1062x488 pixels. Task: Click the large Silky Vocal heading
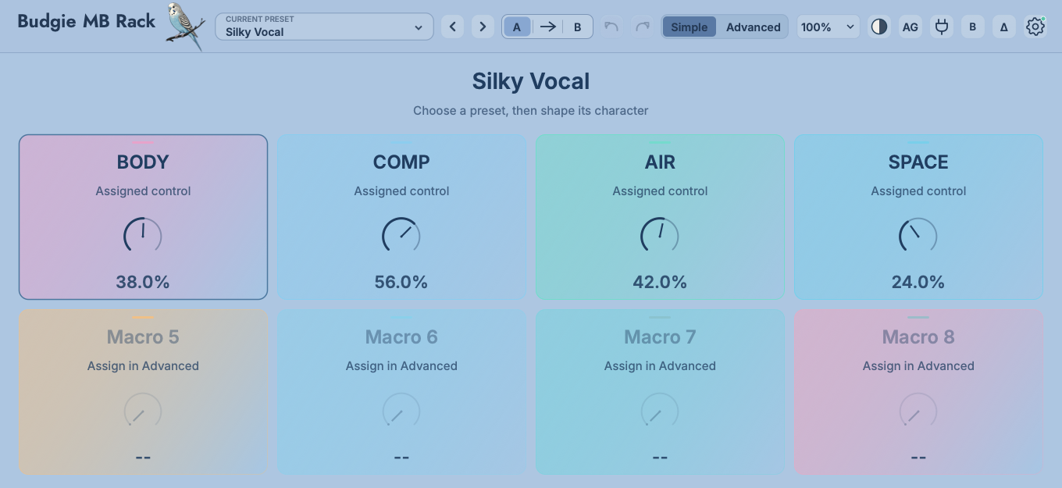pyautogui.click(x=531, y=81)
